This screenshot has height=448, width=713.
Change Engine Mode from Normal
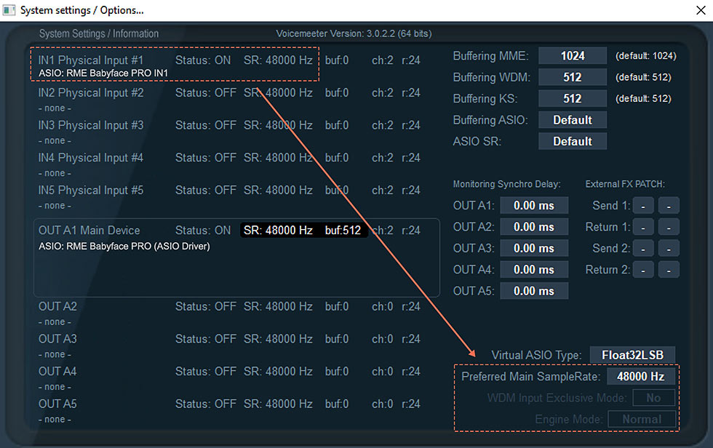pyautogui.click(x=642, y=419)
